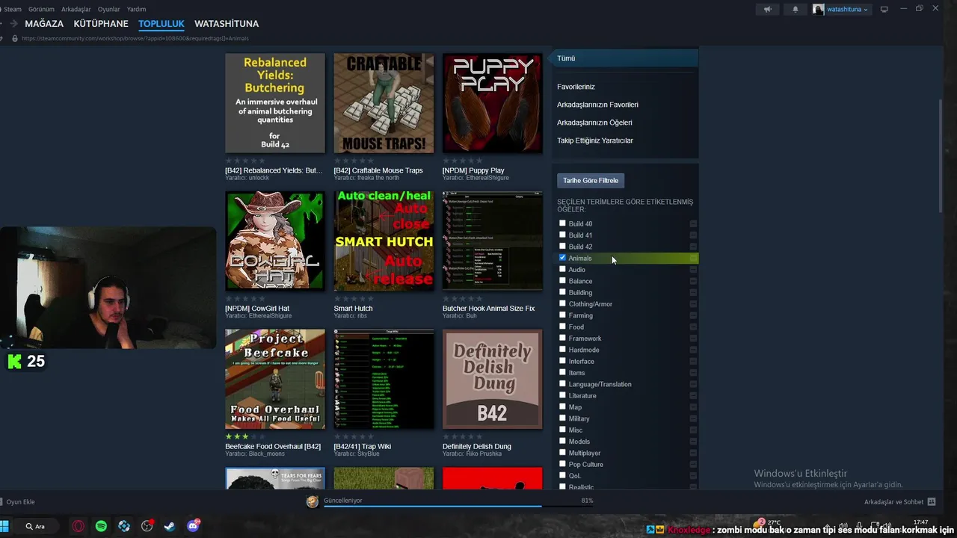Enable the Balance tag filter

coord(562,281)
